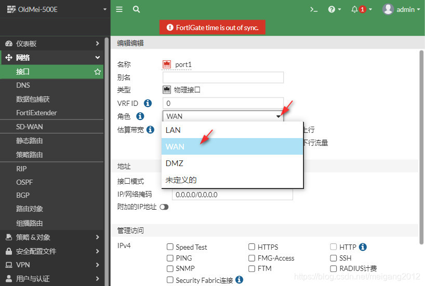
Task: Click the 策略 & 对象 sidebar icon
Action: click(x=9, y=237)
